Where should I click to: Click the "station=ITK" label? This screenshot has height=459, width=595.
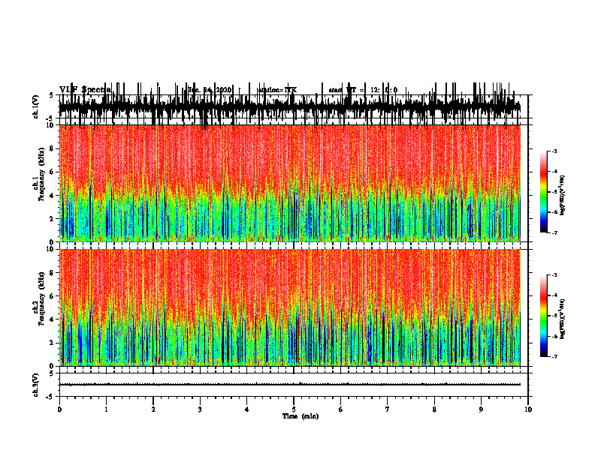[277, 90]
